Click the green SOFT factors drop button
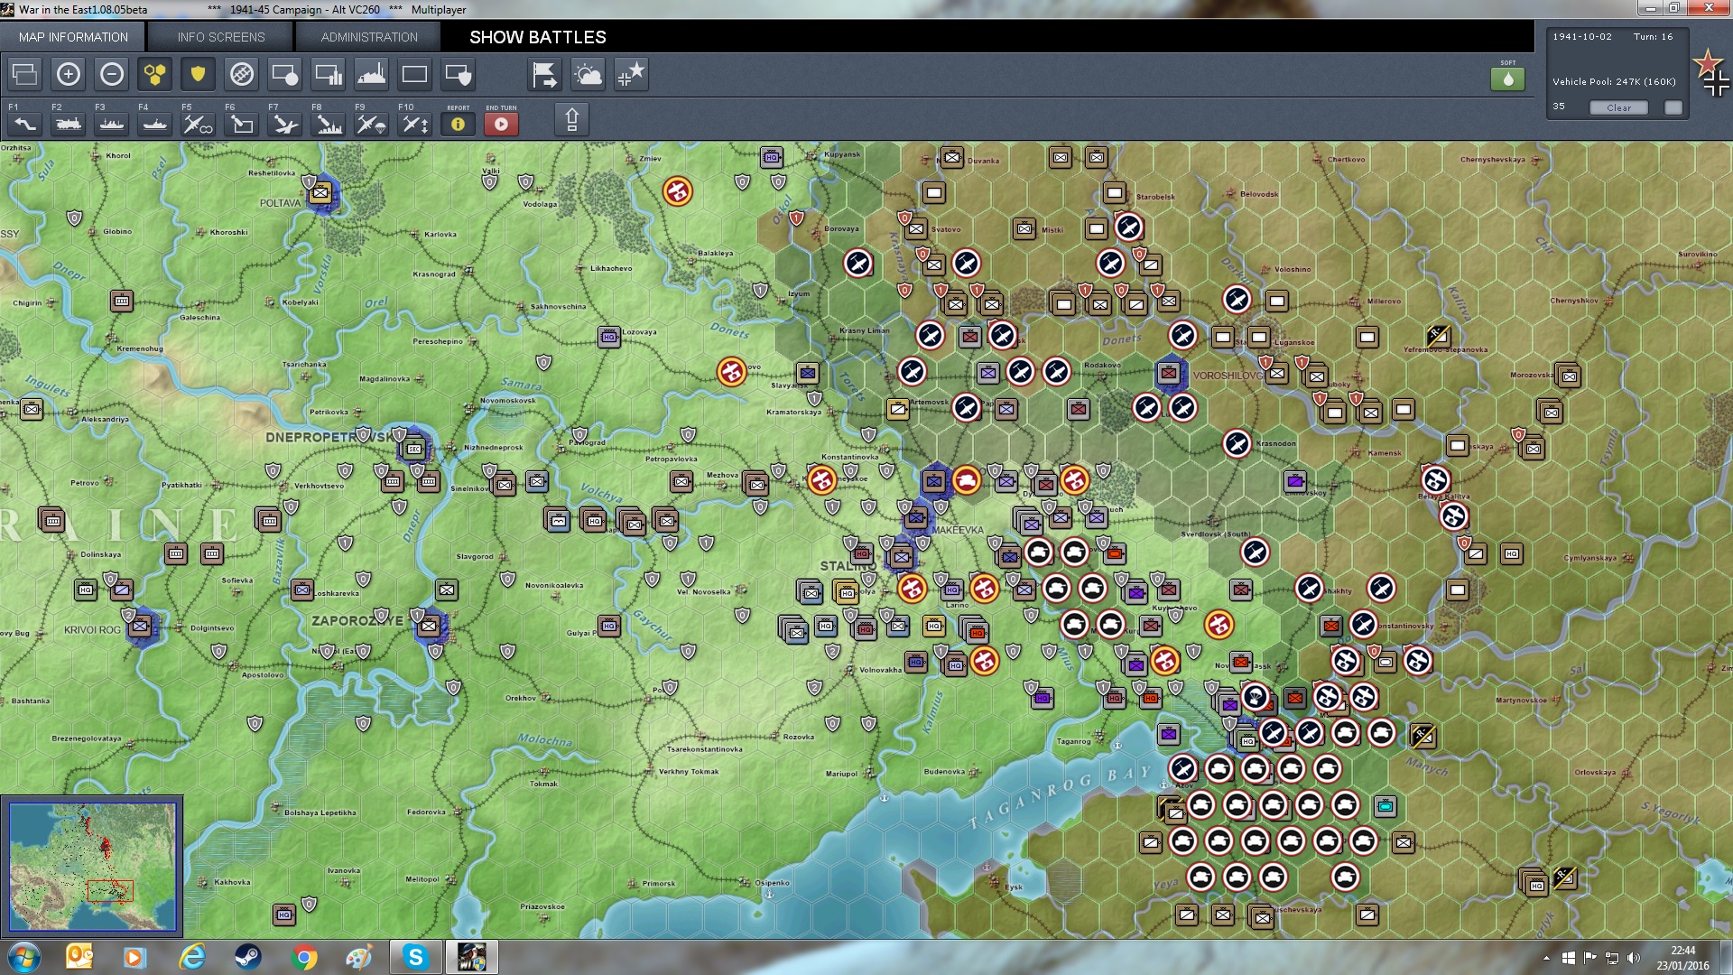This screenshot has width=1733, height=975. (1508, 79)
